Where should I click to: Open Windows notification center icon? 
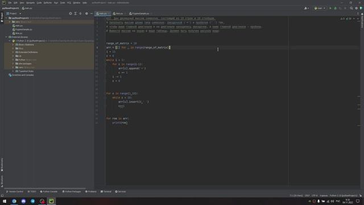tap(358, 201)
